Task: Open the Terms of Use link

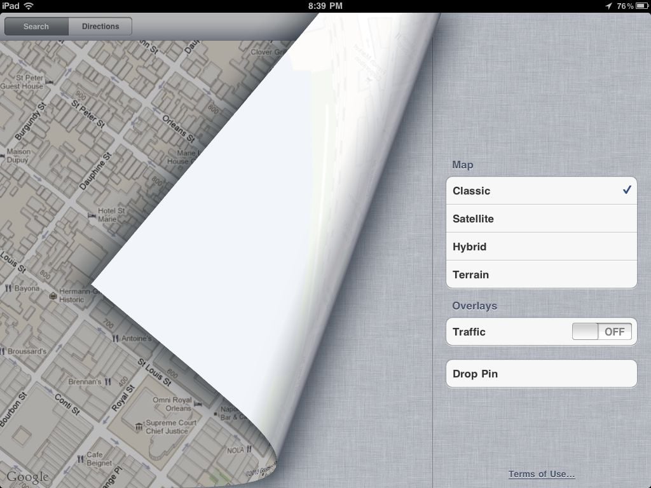Action: click(x=542, y=474)
